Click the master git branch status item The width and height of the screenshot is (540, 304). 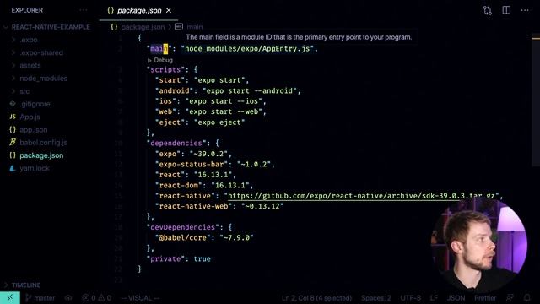click(40, 298)
